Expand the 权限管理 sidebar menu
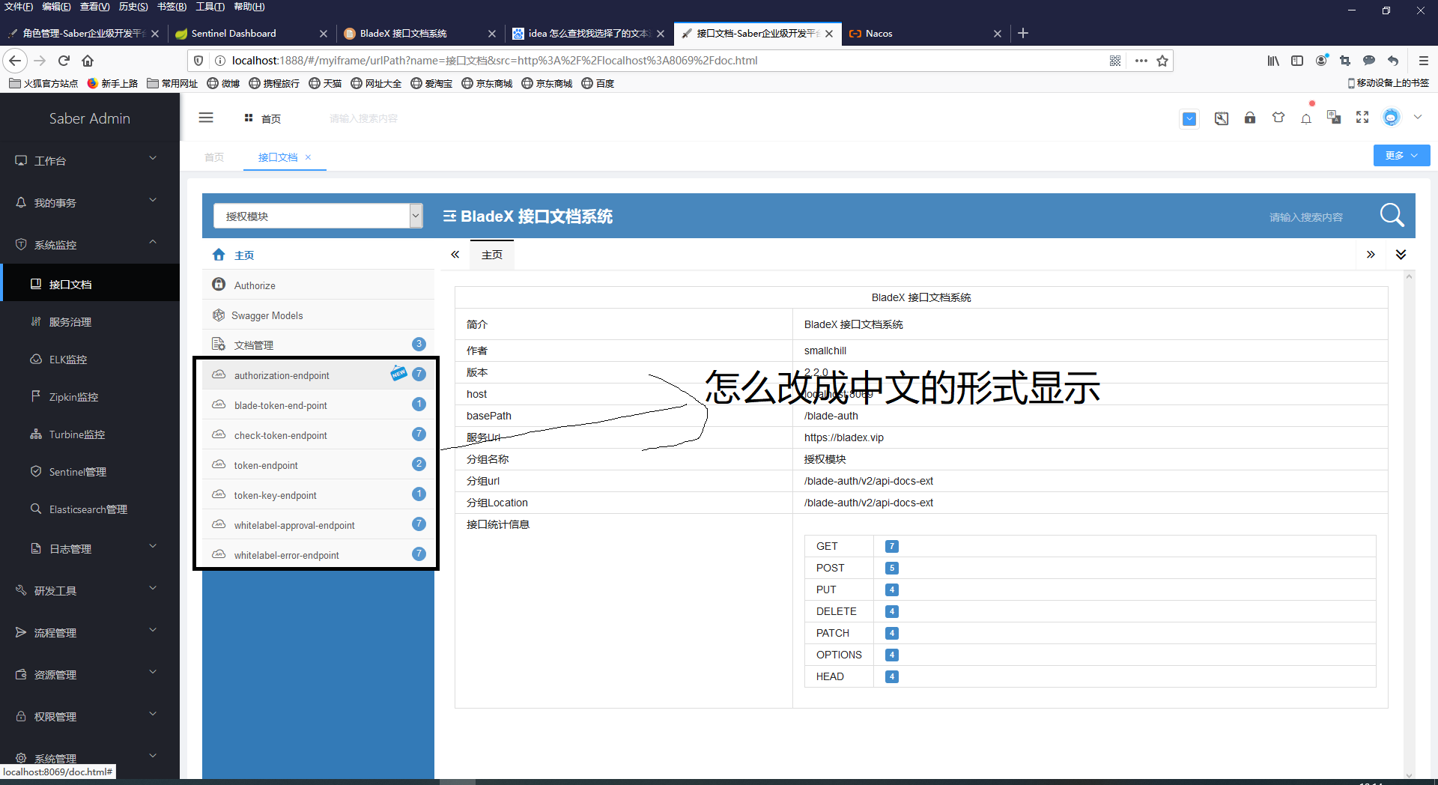The image size is (1438, 785). (x=90, y=716)
